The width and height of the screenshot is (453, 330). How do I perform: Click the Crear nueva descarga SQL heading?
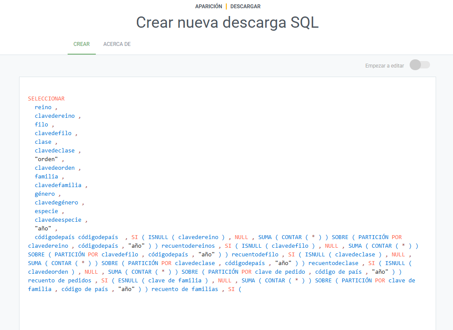[227, 23]
